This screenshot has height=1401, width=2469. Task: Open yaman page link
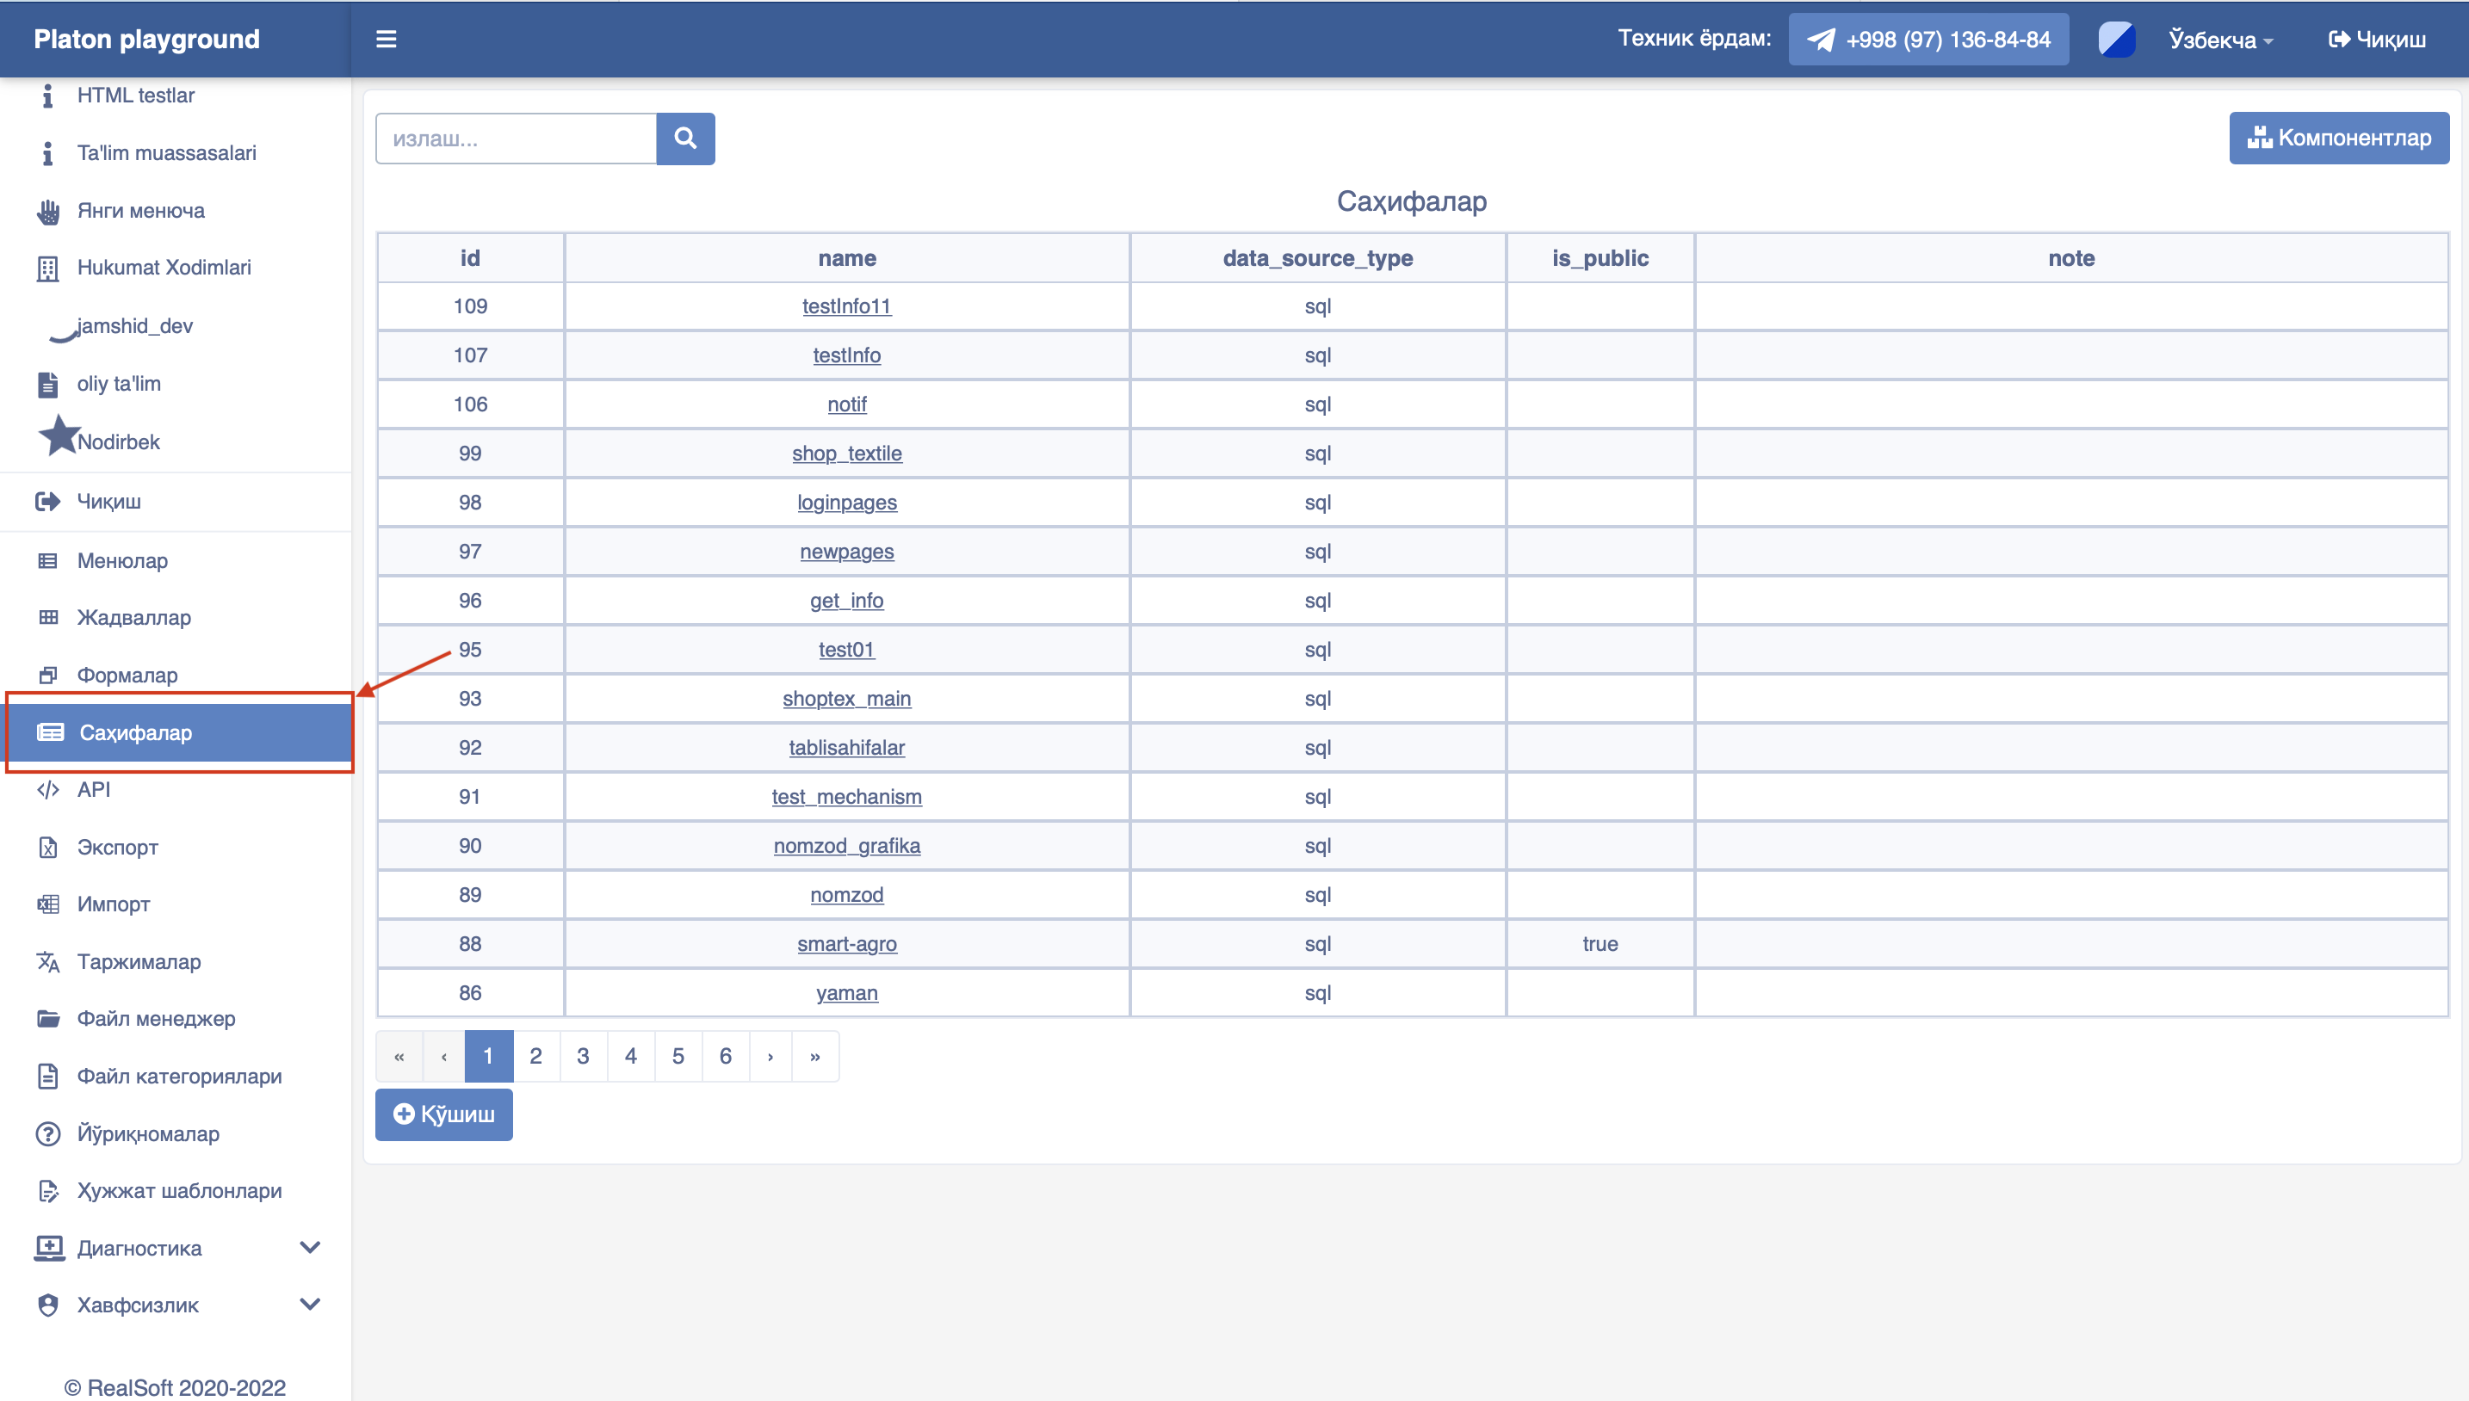tap(846, 993)
